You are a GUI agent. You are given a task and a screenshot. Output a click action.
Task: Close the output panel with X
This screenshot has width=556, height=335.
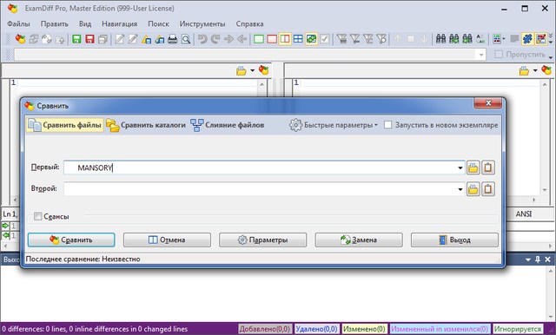coord(548,259)
